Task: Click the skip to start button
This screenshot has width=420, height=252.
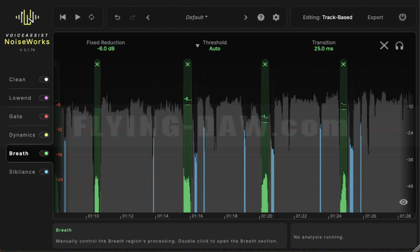Action: coord(63,17)
